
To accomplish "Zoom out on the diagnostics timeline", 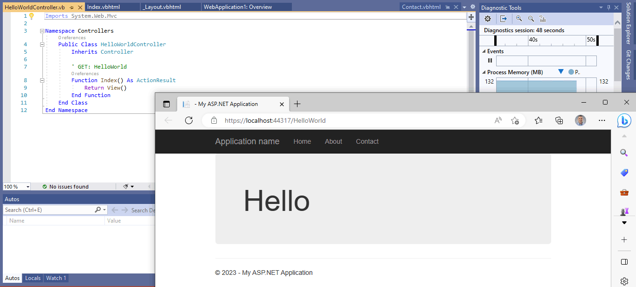I will (531, 19).
